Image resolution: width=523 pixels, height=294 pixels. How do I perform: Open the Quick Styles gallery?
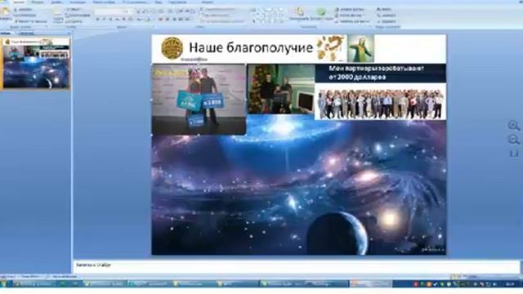click(x=321, y=14)
